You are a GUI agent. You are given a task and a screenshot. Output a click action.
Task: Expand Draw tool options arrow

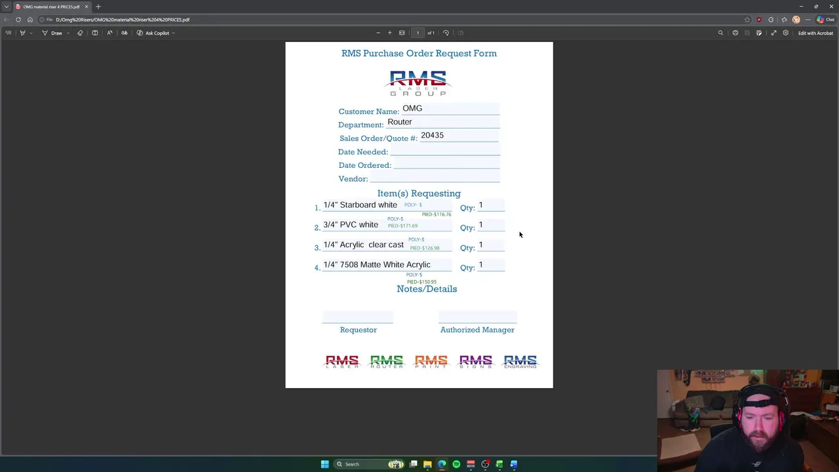coord(68,33)
